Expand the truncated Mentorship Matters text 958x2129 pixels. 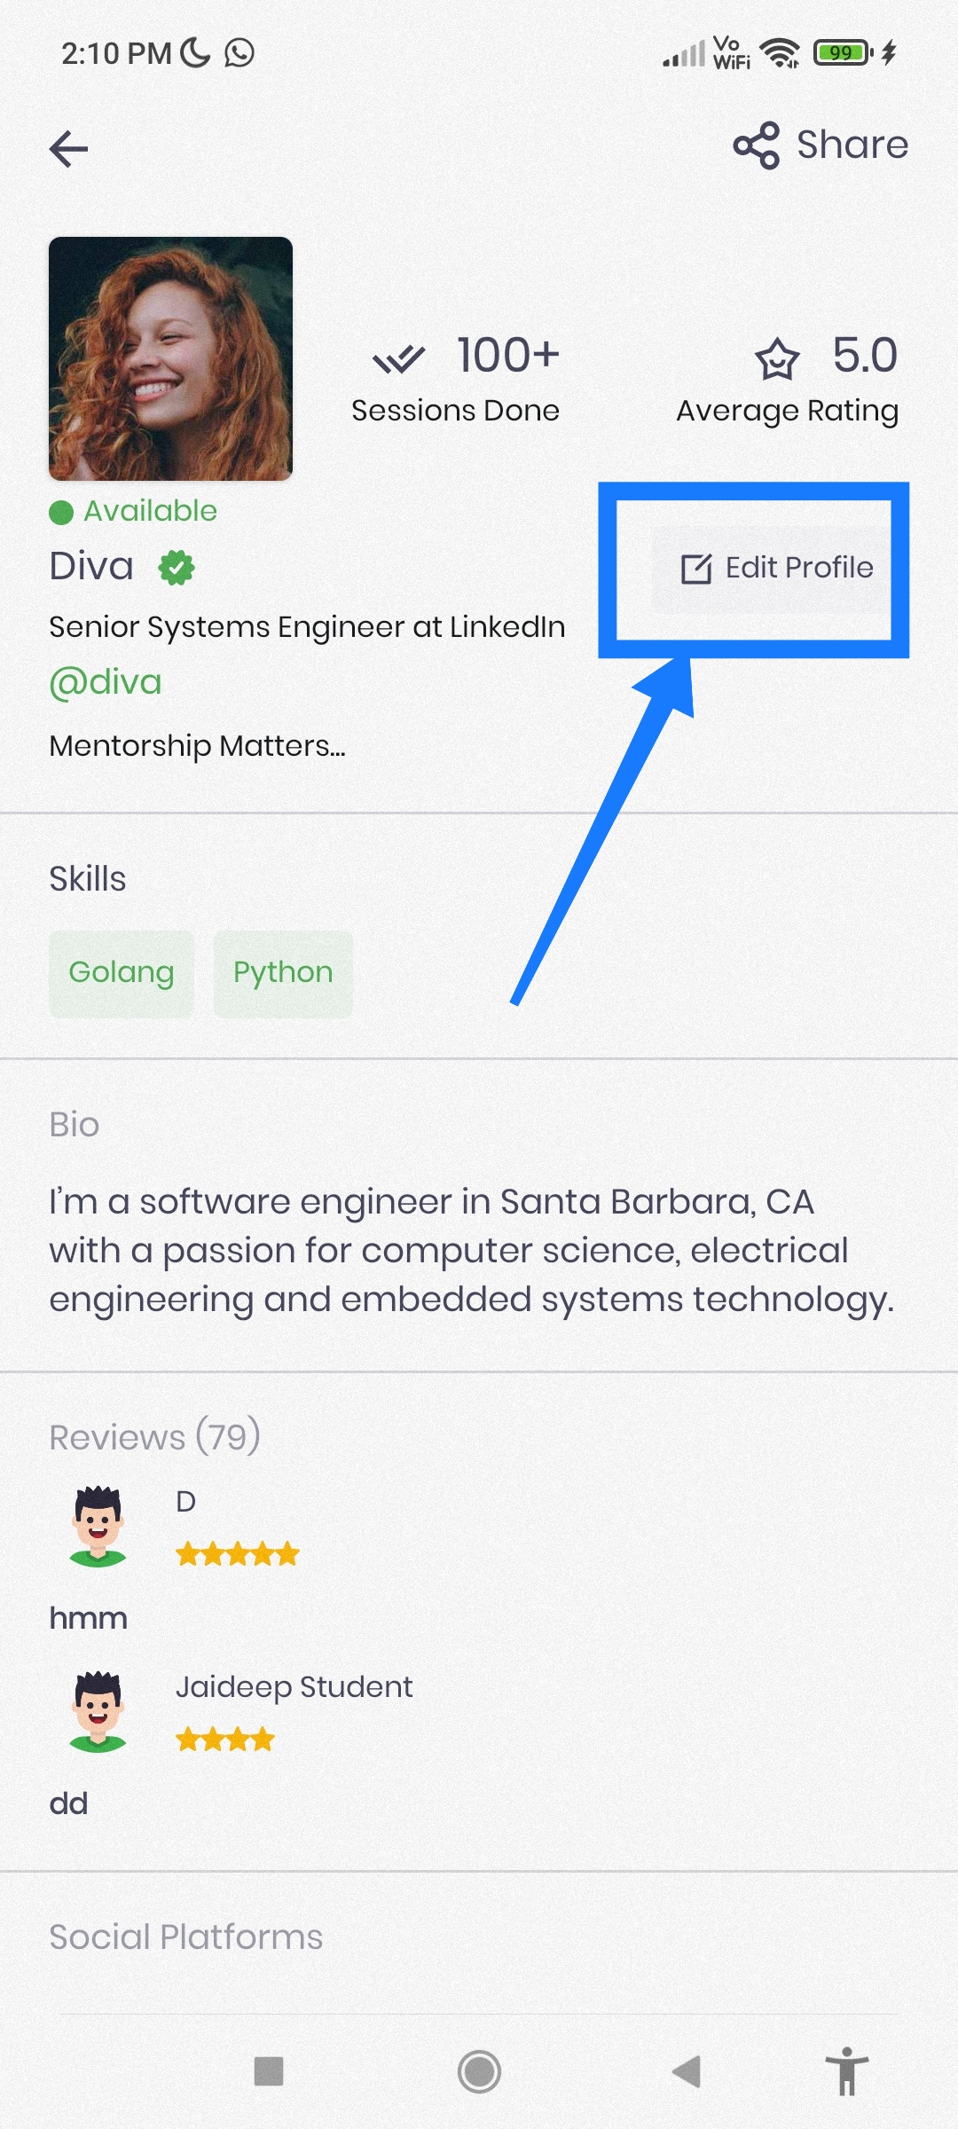(197, 746)
